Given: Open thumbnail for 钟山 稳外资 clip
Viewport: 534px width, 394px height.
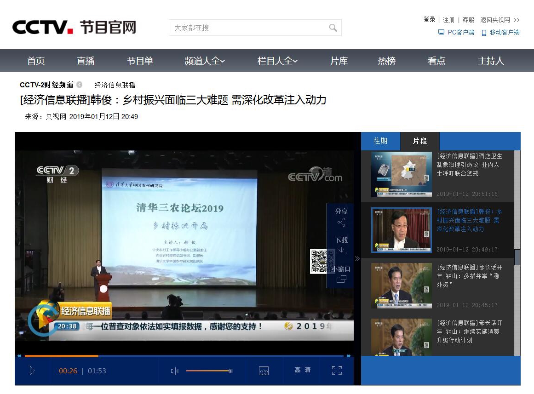Looking at the screenshot, I should [x=402, y=286].
